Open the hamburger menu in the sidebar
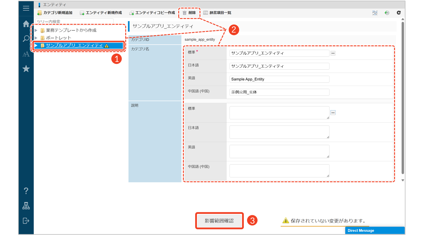This screenshot has height=235, width=425. pyautogui.click(x=26, y=8)
